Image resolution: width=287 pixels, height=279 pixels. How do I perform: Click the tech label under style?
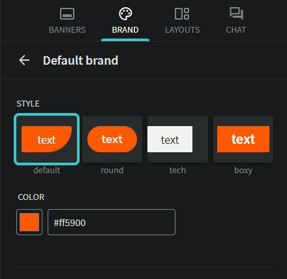click(177, 170)
